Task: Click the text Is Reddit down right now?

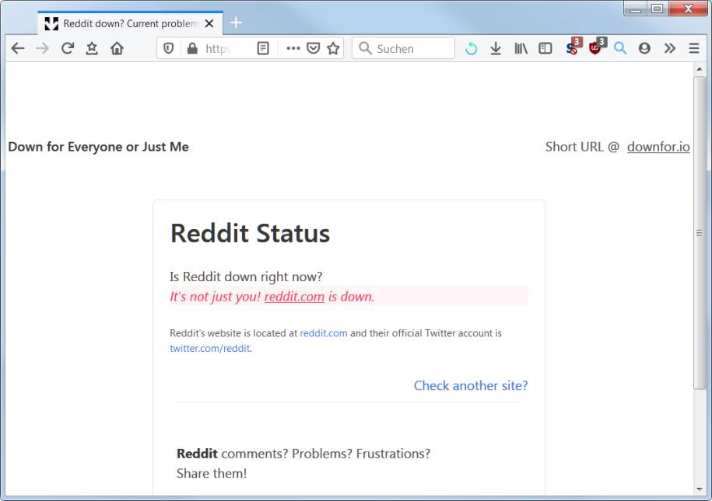Action: (x=246, y=277)
